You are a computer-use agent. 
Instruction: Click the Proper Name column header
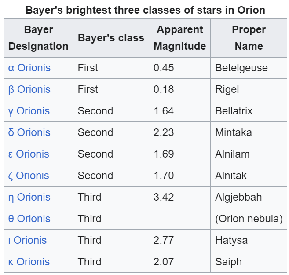249,38
